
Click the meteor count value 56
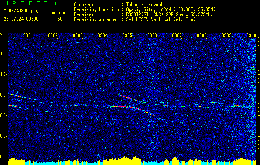pyautogui.click(x=60, y=19)
